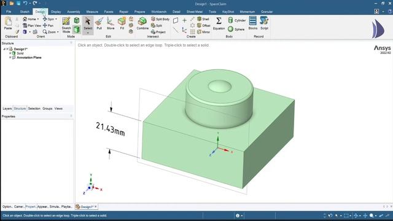Open the Zoom dropdown arrow
The height and width of the screenshot is (221, 393).
(x=58, y=32)
